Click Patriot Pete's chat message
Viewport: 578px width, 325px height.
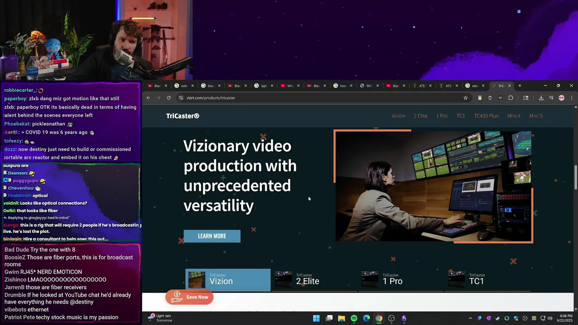click(x=61, y=317)
